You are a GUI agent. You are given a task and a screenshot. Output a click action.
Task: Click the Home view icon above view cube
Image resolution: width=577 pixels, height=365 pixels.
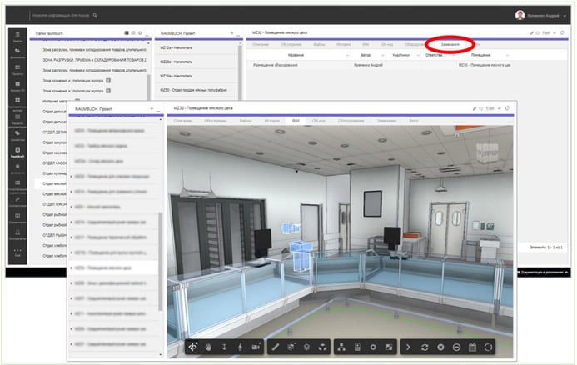456,135
